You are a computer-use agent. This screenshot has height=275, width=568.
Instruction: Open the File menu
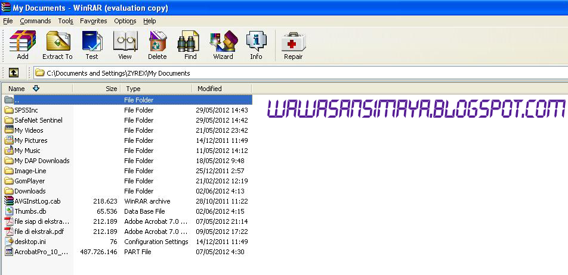click(8, 21)
